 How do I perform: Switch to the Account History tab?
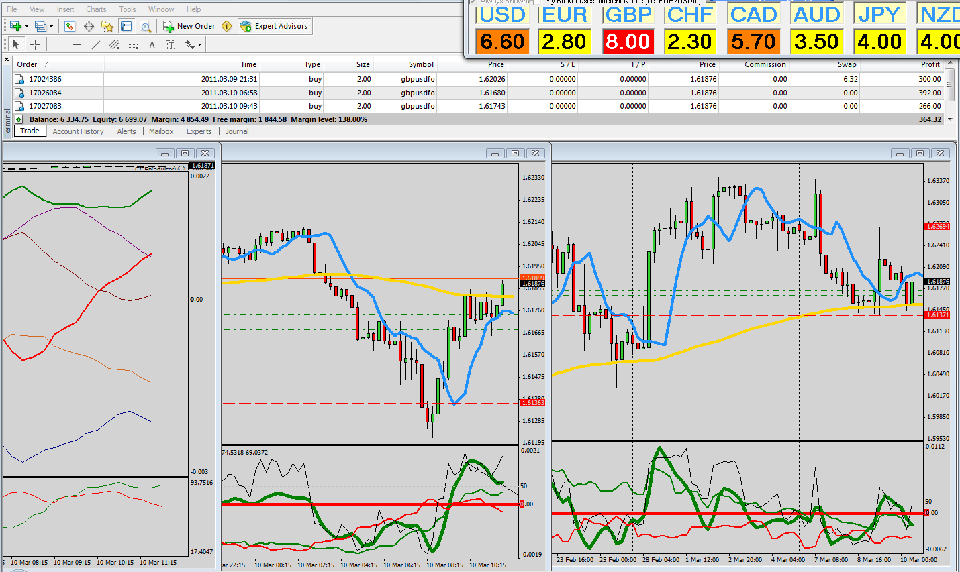pyautogui.click(x=78, y=131)
